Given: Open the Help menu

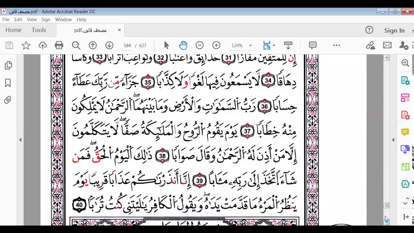Looking at the screenshot, I should 82,19.
